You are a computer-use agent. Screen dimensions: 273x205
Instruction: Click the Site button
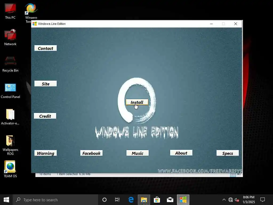click(x=45, y=84)
